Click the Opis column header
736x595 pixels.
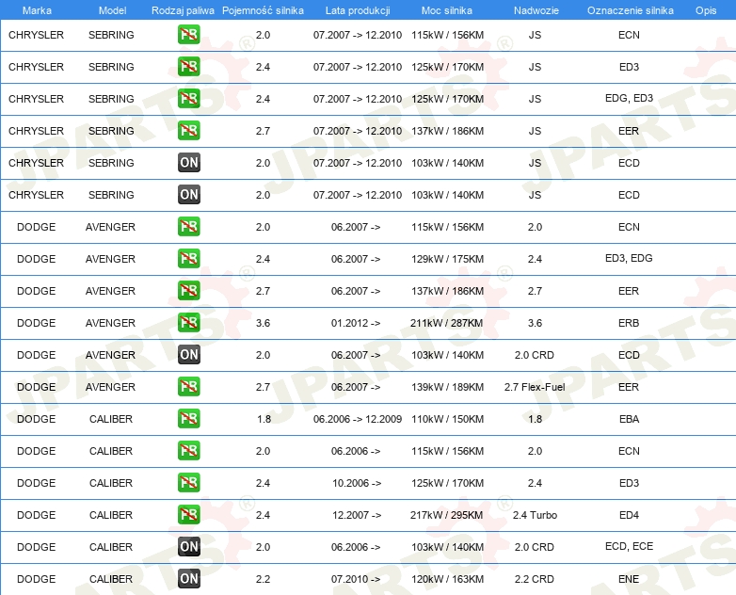pyautogui.click(x=706, y=10)
